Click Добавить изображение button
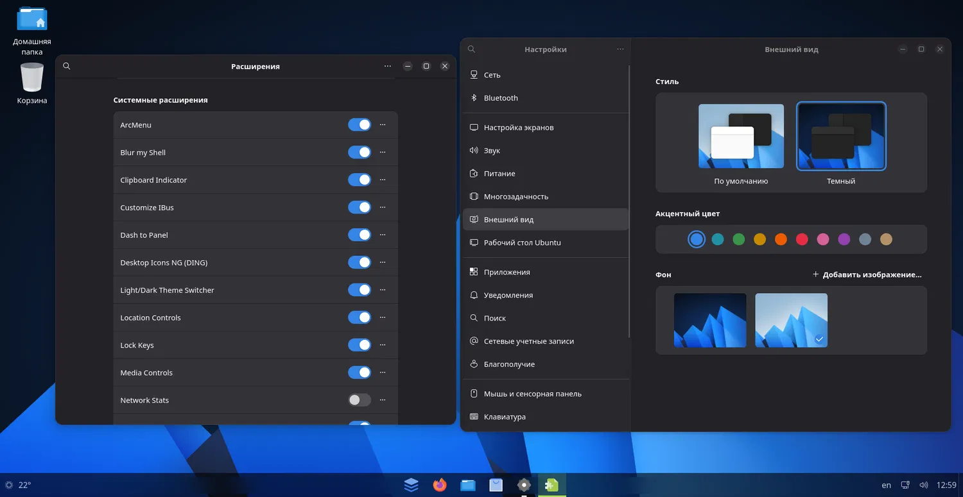 [x=867, y=274]
